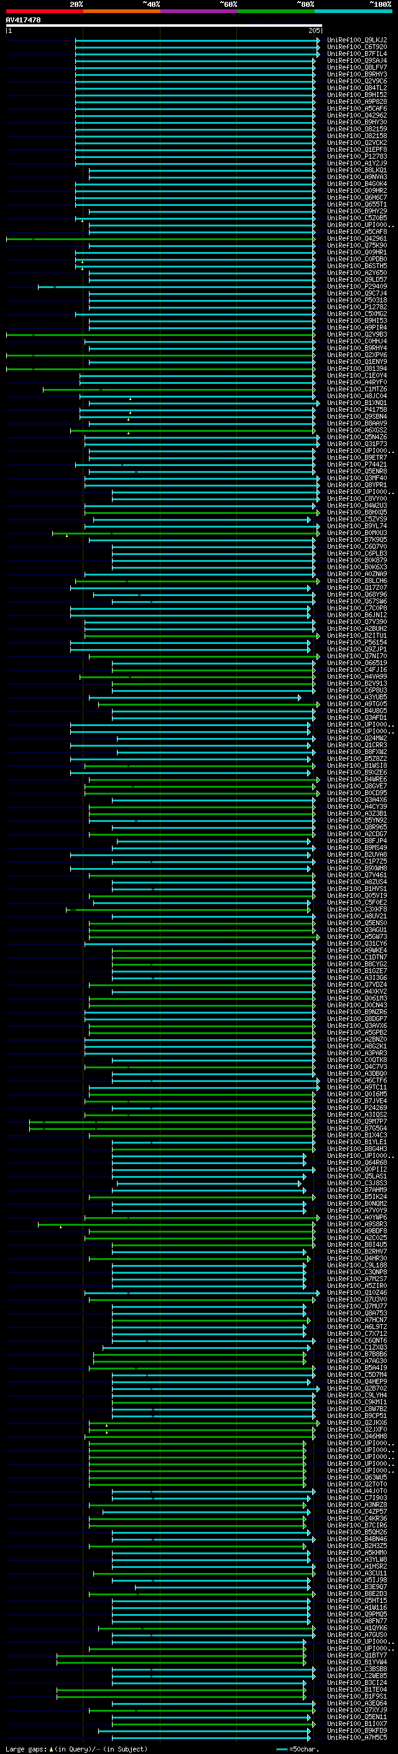Select the AV417478 query name
This screenshot has height=1754, width=398.
(23, 20)
